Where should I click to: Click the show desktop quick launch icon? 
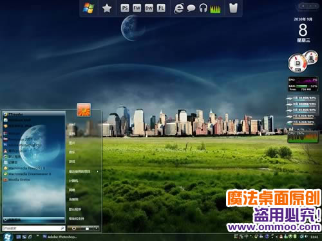click(x=19, y=237)
